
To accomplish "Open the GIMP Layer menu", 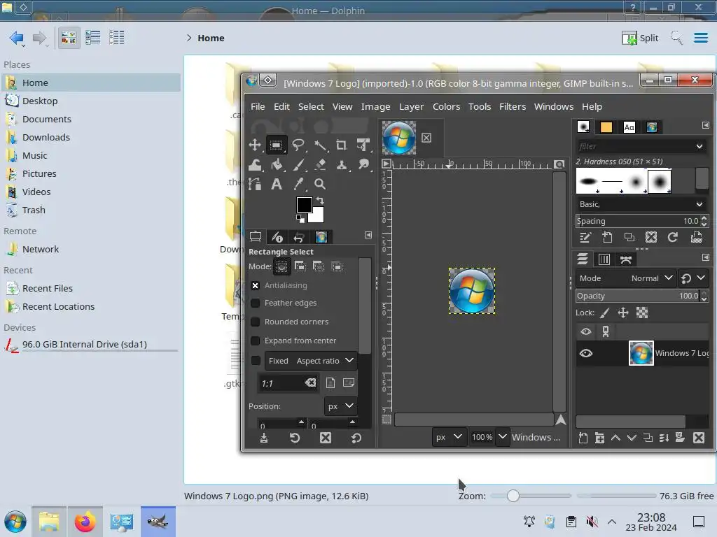I will [411, 106].
